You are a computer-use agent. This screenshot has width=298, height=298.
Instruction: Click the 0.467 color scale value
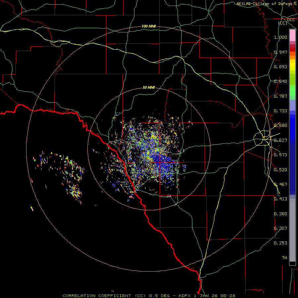pyautogui.click(x=280, y=184)
